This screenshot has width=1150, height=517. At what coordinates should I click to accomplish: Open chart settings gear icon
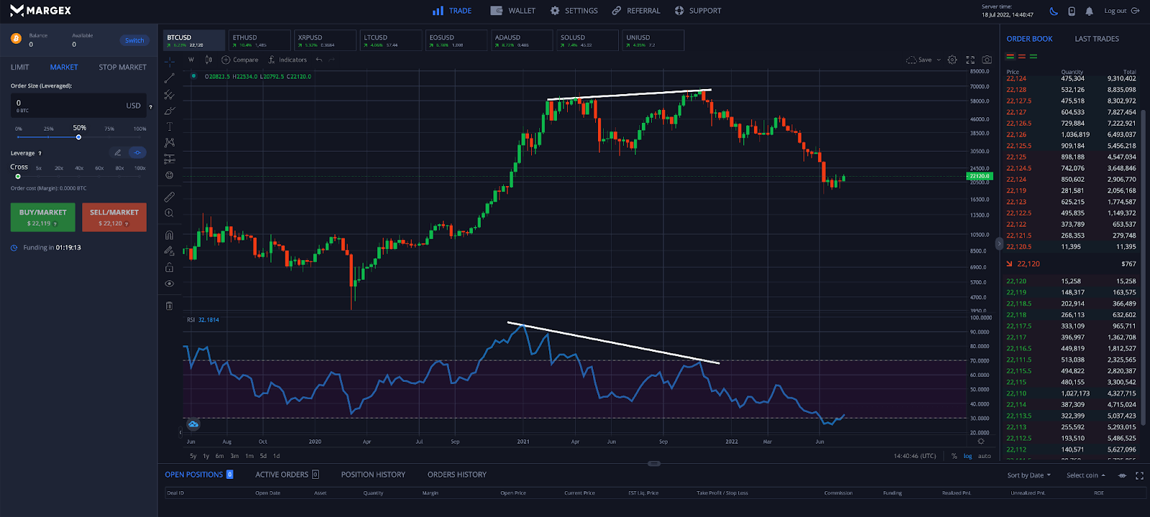(952, 60)
